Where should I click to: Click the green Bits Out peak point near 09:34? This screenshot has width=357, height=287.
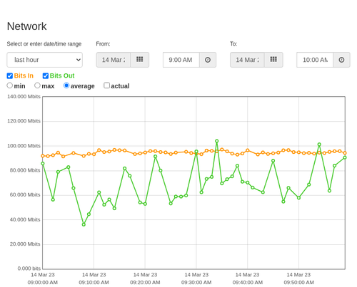(216, 141)
